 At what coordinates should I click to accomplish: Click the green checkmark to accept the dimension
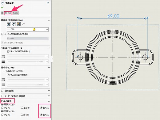point(2,7)
